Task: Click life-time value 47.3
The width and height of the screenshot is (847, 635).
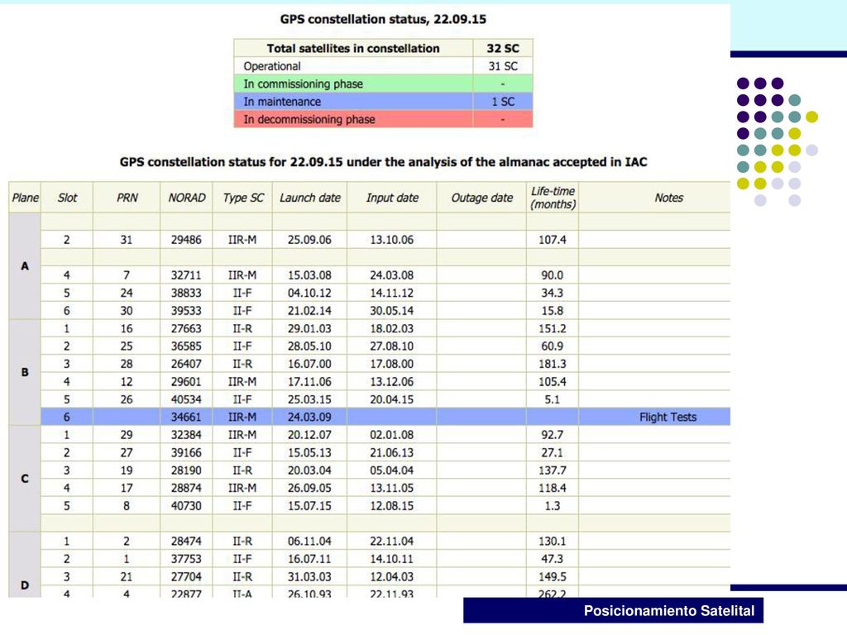Action: point(552,559)
